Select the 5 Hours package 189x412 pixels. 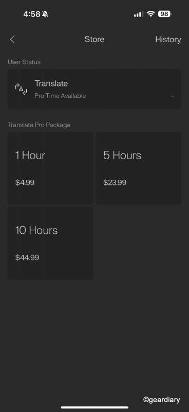139,168
